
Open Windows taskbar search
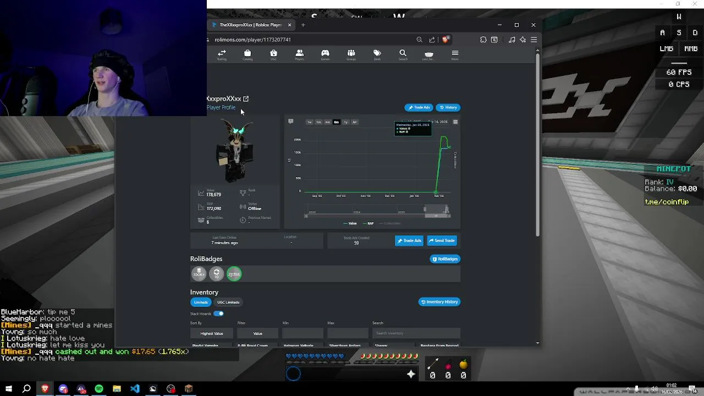(26, 389)
